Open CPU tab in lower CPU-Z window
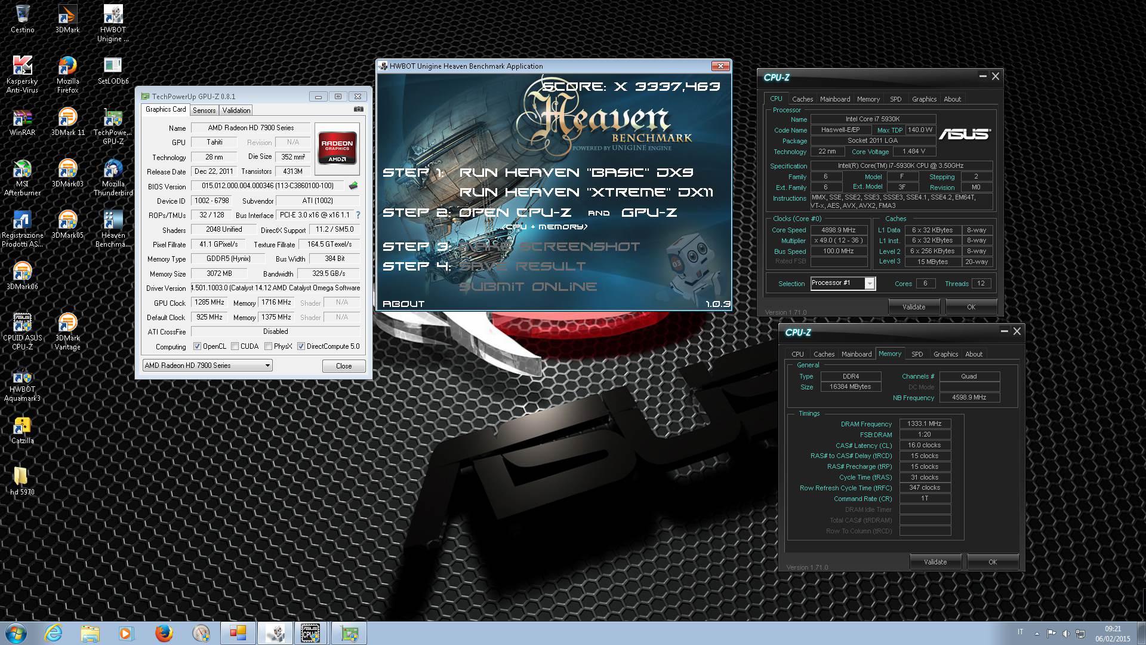Viewport: 1146px width, 645px height. [798, 354]
